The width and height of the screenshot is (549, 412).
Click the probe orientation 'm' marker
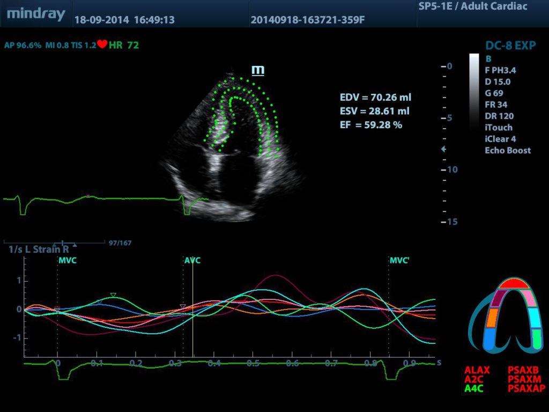coord(258,69)
